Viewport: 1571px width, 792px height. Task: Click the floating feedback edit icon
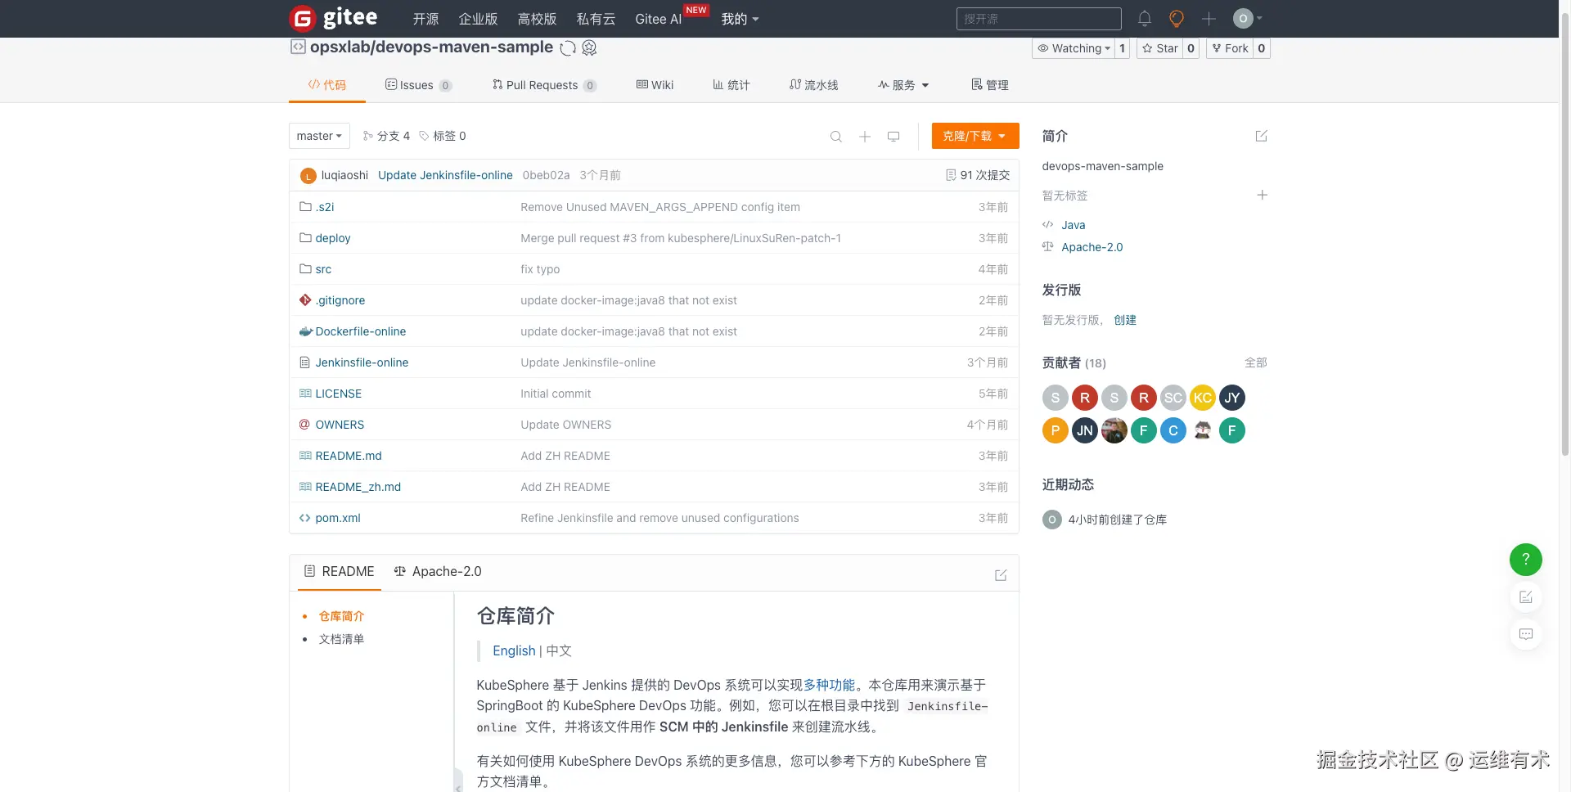pyautogui.click(x=1526, y=597)
